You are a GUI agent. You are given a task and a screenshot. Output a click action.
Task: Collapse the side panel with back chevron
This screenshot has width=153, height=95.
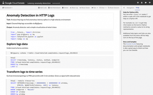point(124,8)
